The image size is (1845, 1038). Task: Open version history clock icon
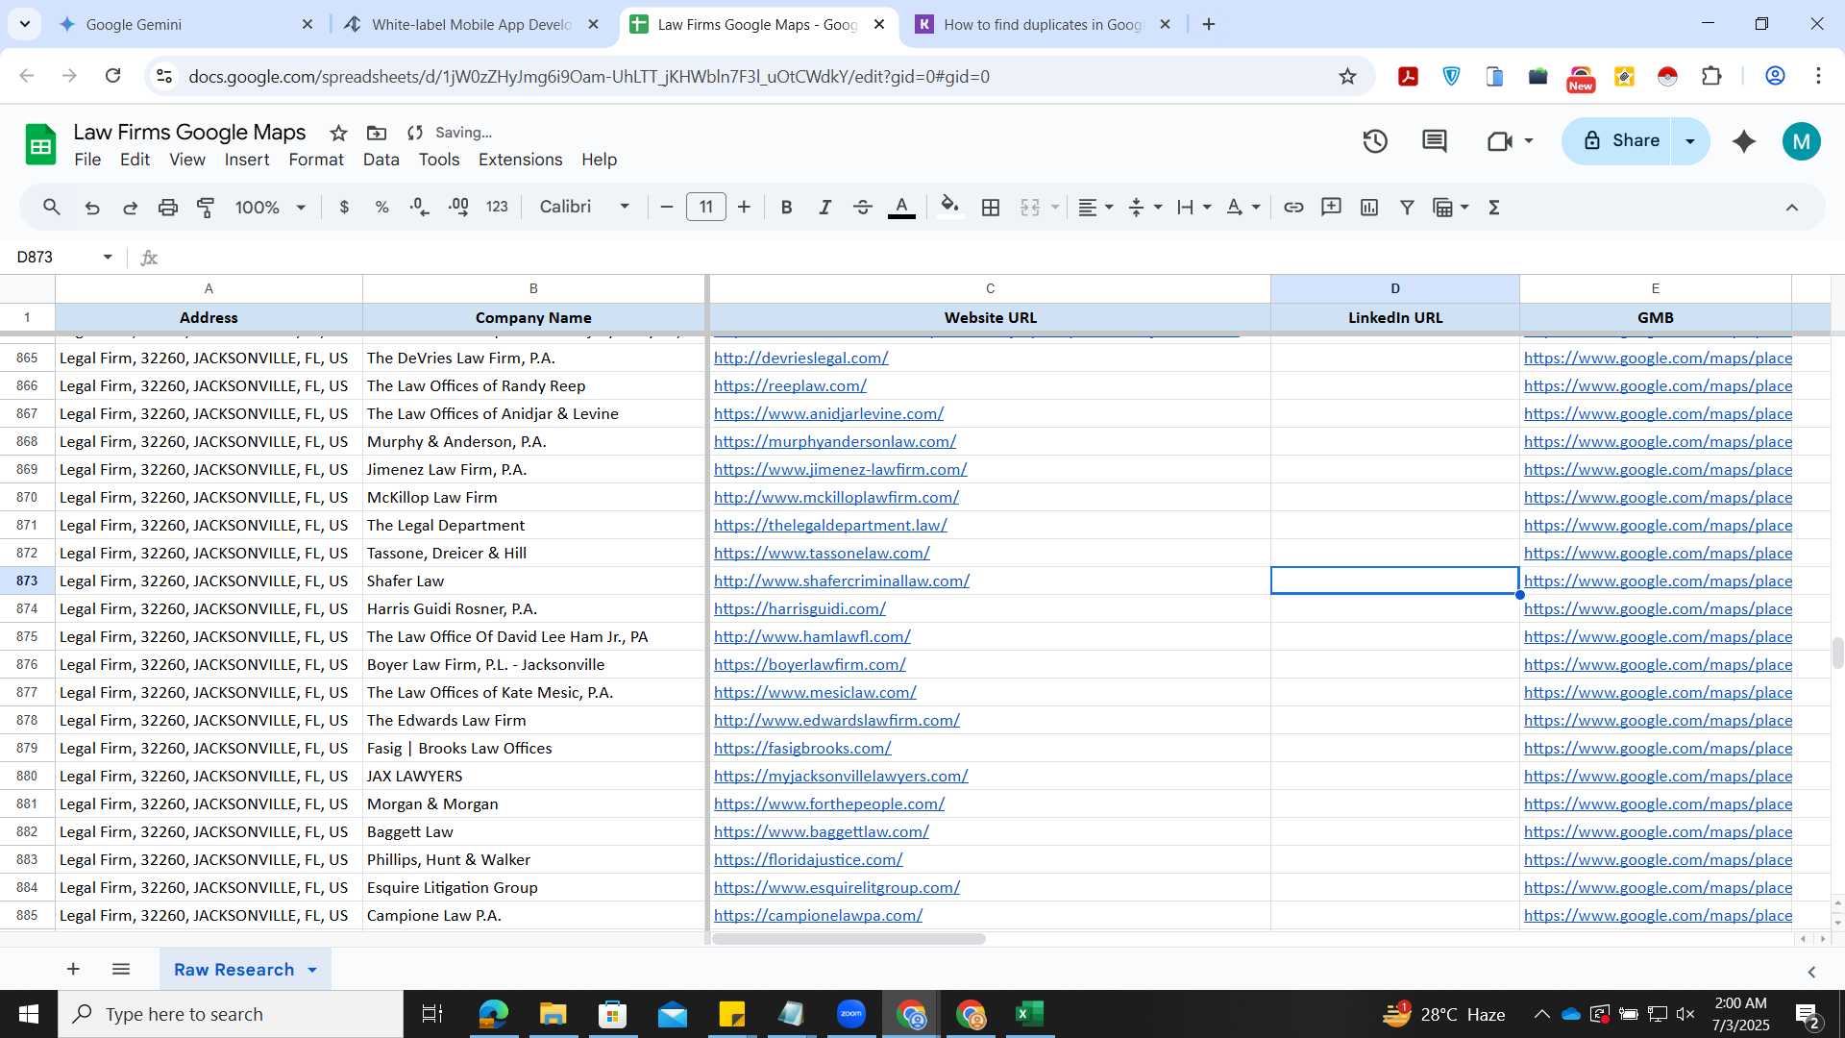pyautogui.click(x=1375, y=141)
